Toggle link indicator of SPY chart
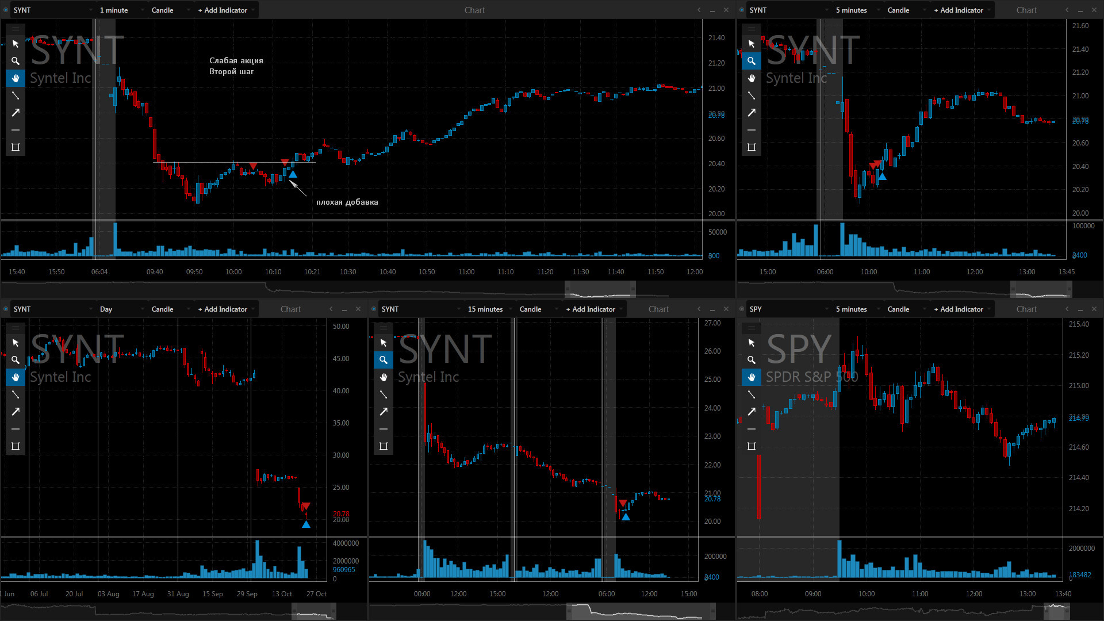 coord(742,309)
